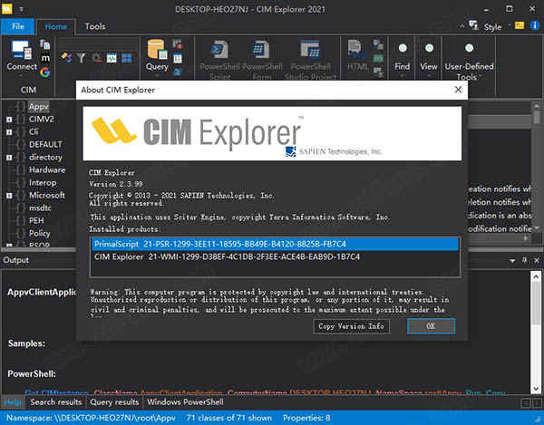The image size is (544, 425).
Task: Switch to the Search results tab
Action: pos(56,402)
